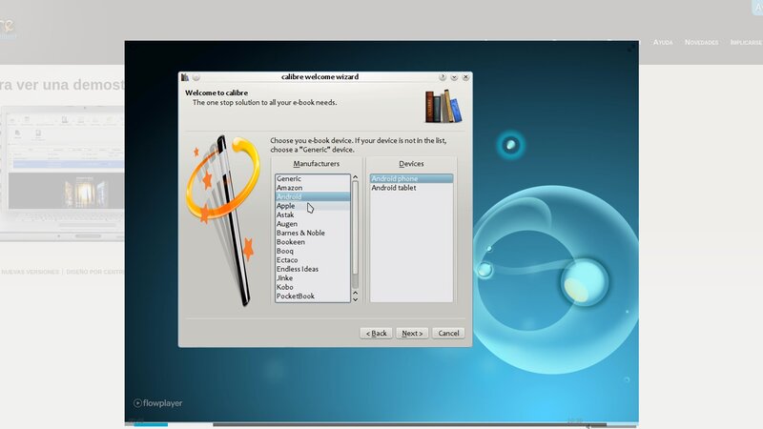
Task: Pick Ectaco in the Manufacturers list
Action: (313, 259)
